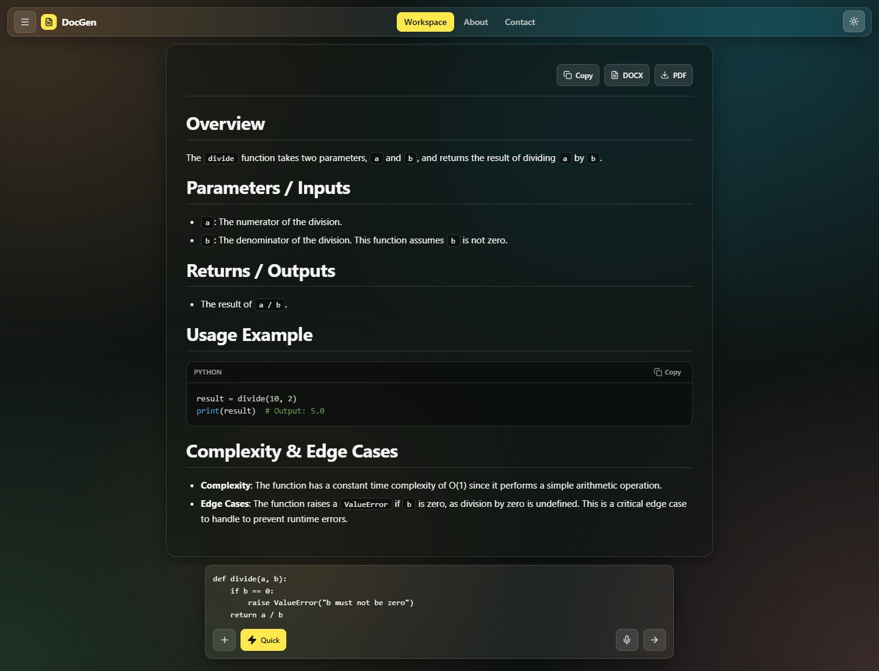This screenshot has height=671, width=879.
Task: Copy the Python usage example code
Action: coord(667,372)
